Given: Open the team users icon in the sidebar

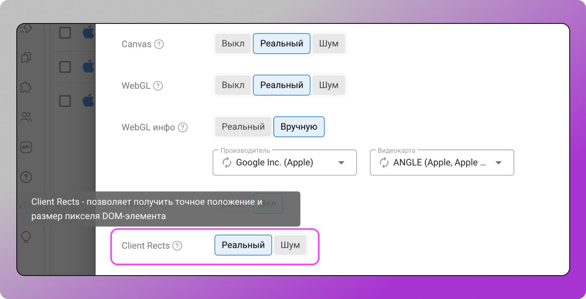Looking at the screenshot, I should (x=26, y=117).
